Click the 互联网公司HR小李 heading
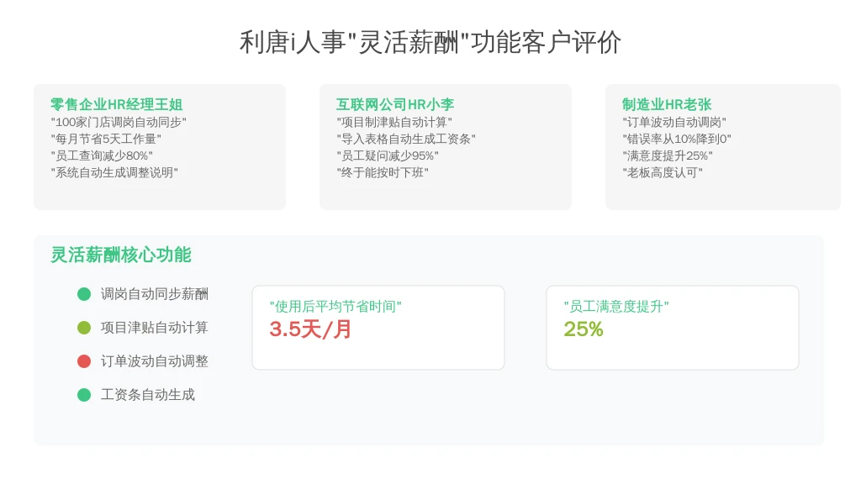This screenshot has height=484, width=861. (x=395, y=104)
